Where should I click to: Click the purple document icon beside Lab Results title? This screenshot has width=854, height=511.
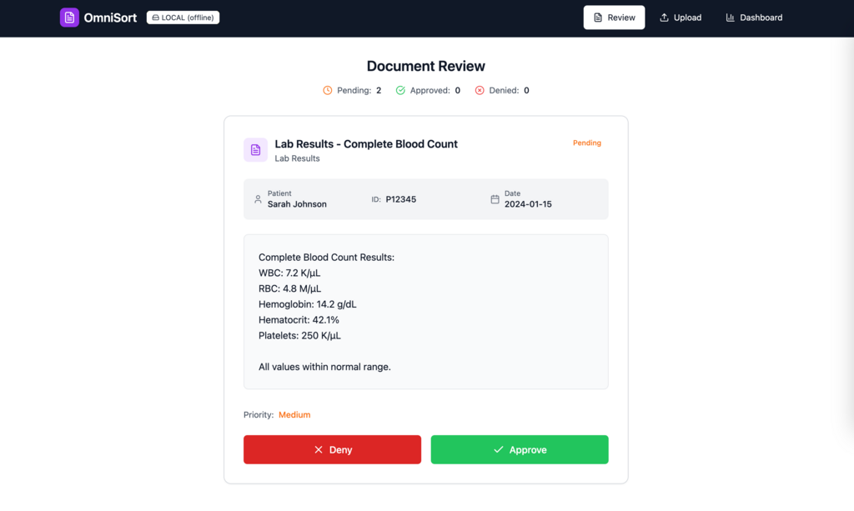click(x=255, y=150)
